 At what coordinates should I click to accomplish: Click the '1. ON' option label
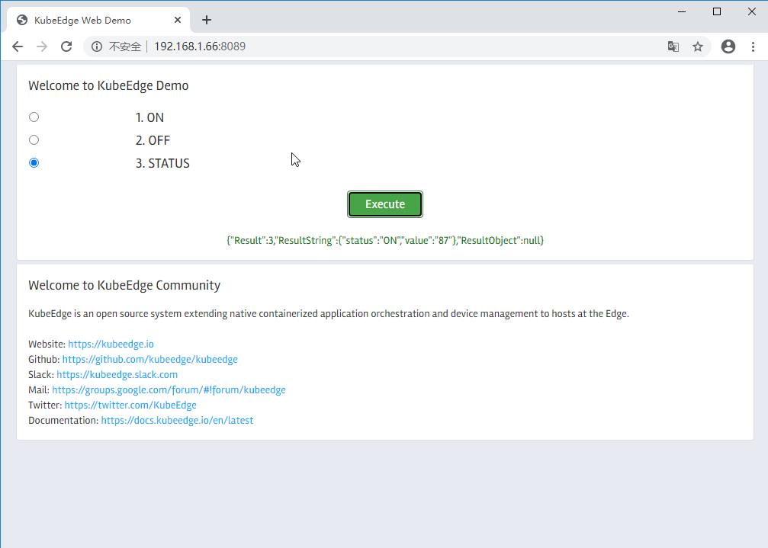(x=150, y=117)
